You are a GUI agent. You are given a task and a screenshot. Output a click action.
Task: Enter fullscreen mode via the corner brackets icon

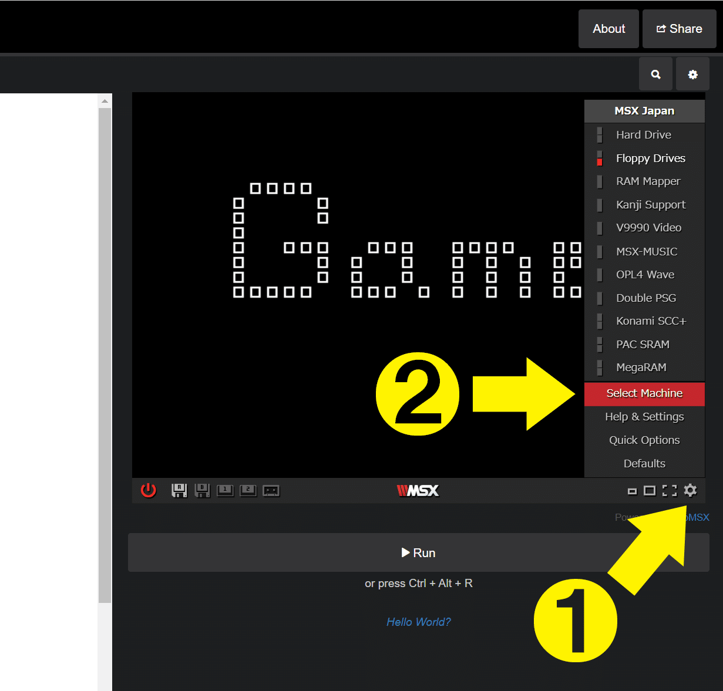(x=670, y=491)
